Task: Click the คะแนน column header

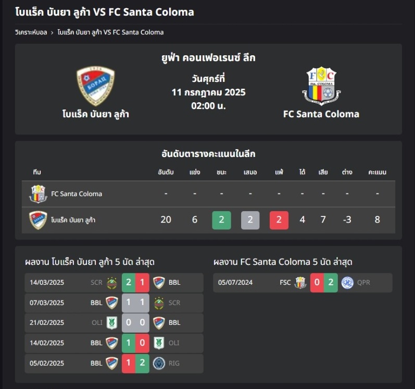Action: [x=377, y=172]
